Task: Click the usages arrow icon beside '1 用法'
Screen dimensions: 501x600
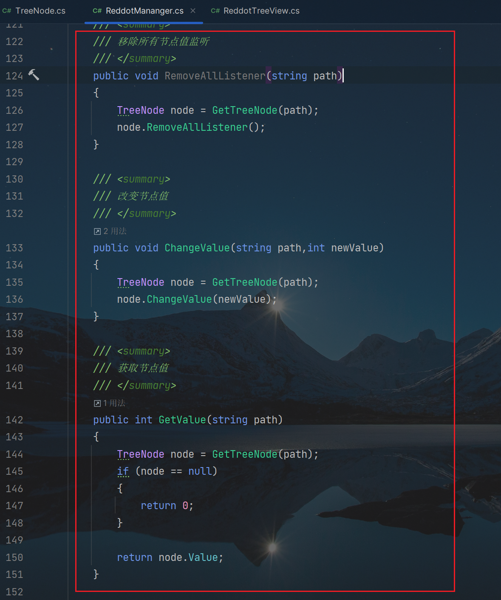Action: (97, 403)
